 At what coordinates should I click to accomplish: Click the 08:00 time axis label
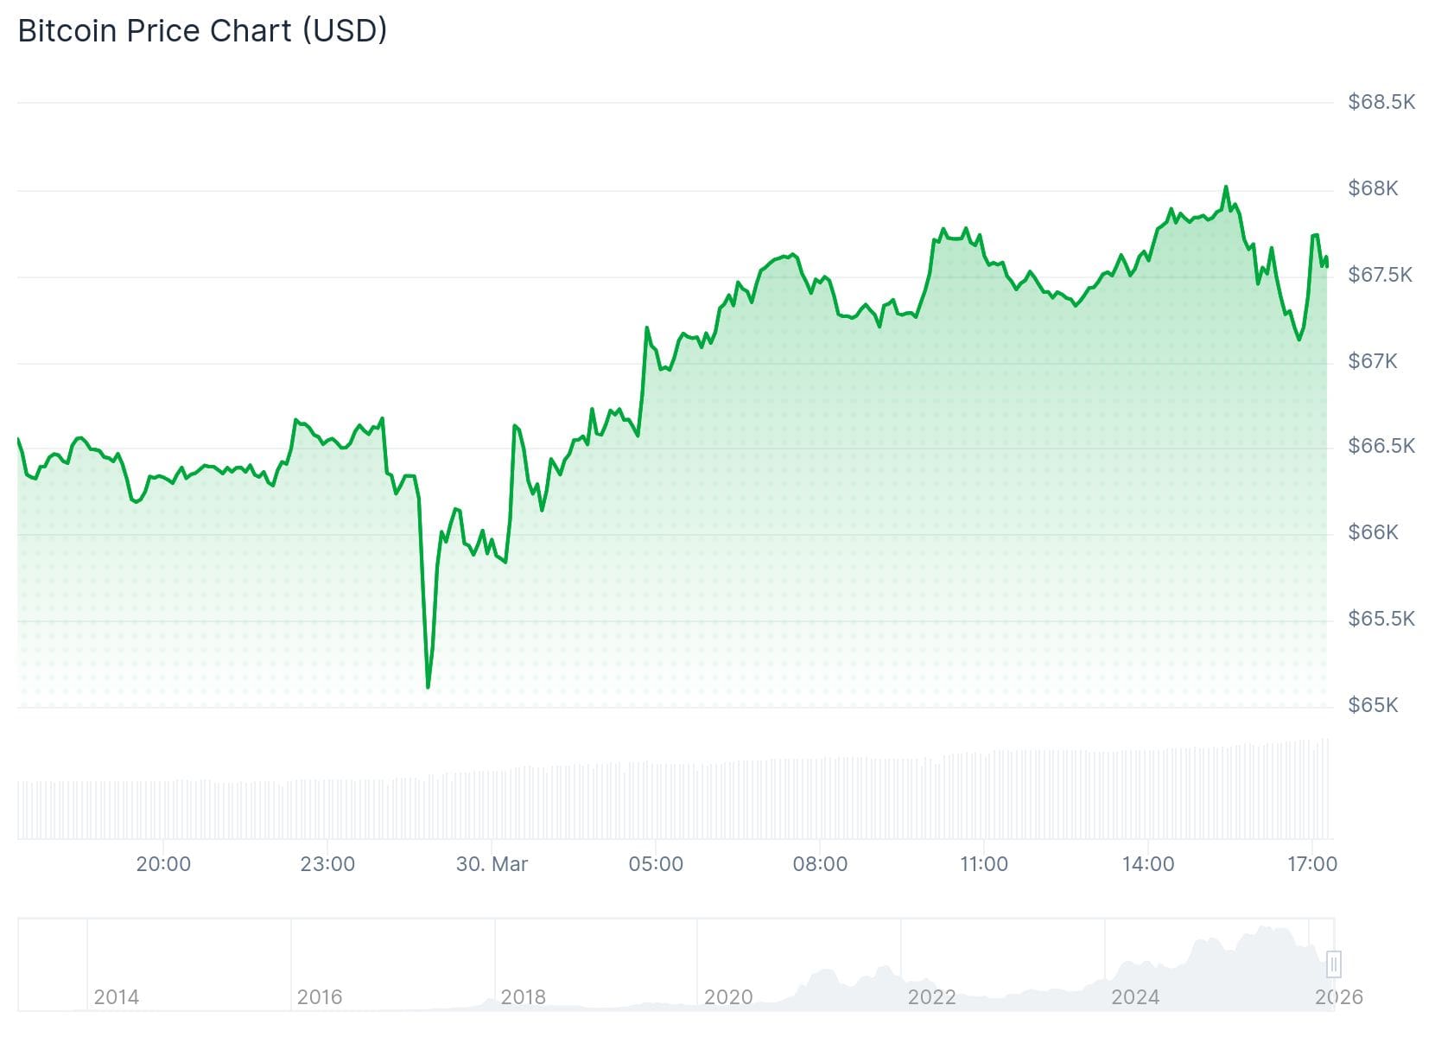click(x=820, y=864)
